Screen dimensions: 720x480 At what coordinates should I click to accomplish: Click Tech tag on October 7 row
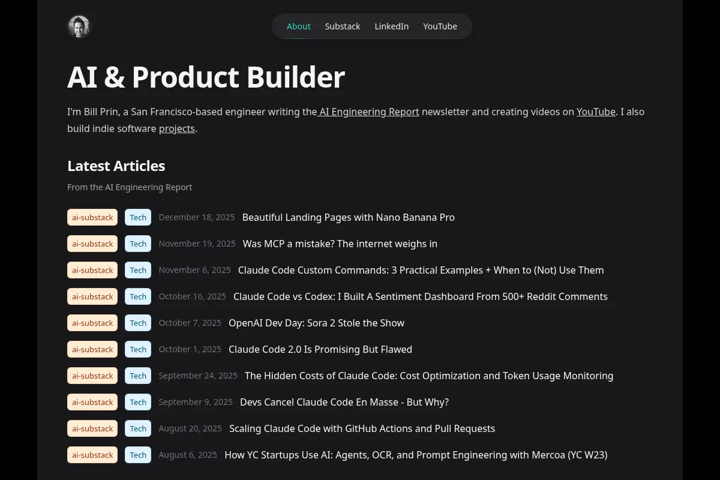[x=138, y=323]
